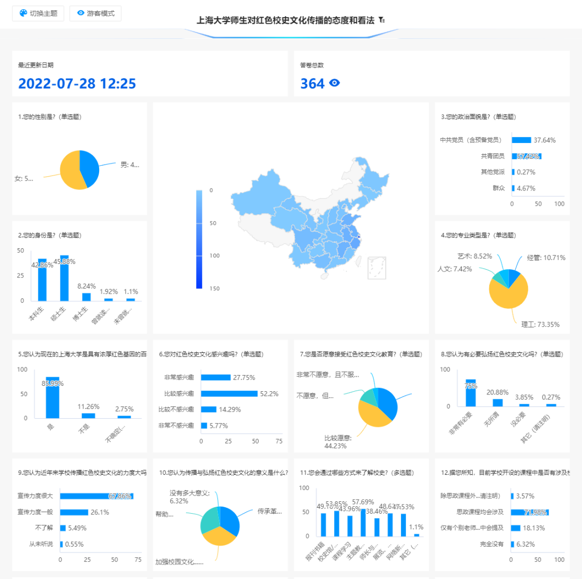Click the 共青团员 bar in political status chart
The image size is (582, 579).
point(526,156)
